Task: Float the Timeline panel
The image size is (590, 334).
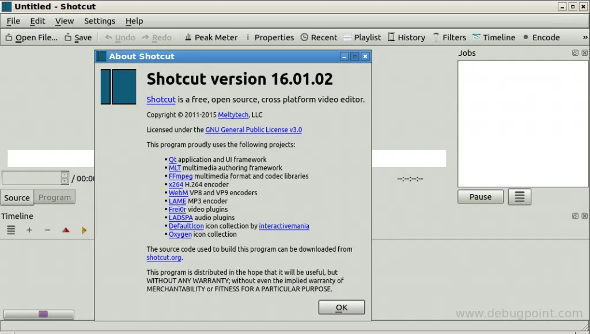Action: click(575, 216)
